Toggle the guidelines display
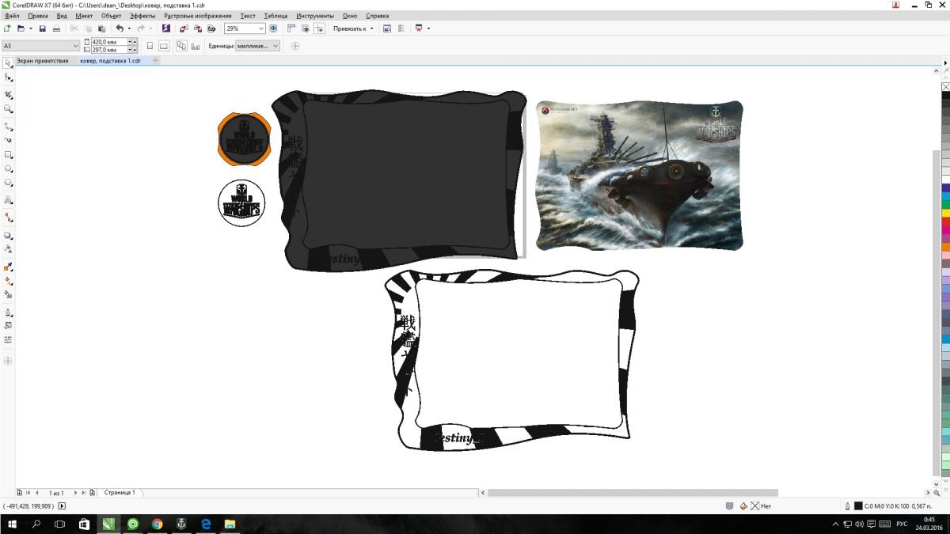The image size is (950, 534). point(319,28)
